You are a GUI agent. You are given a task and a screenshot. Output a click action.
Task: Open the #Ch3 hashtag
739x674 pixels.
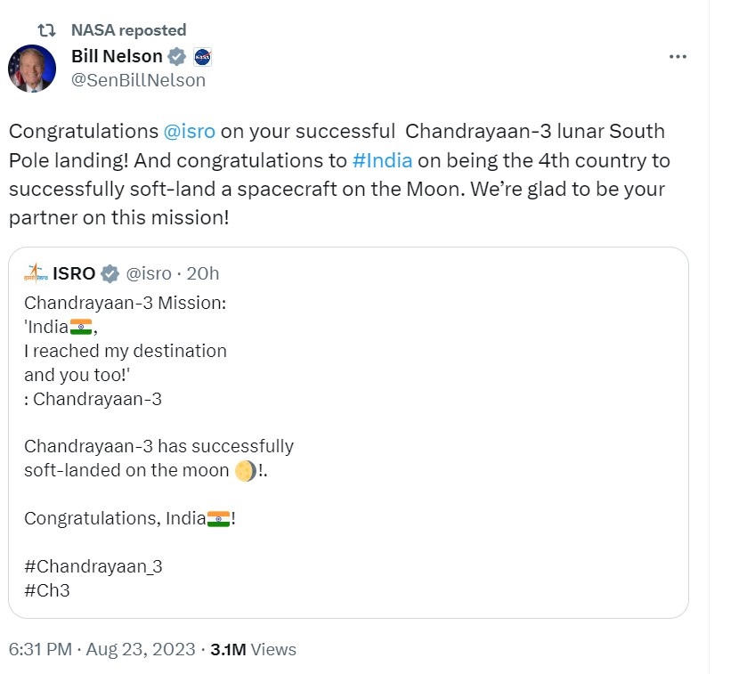coord(46,589)
